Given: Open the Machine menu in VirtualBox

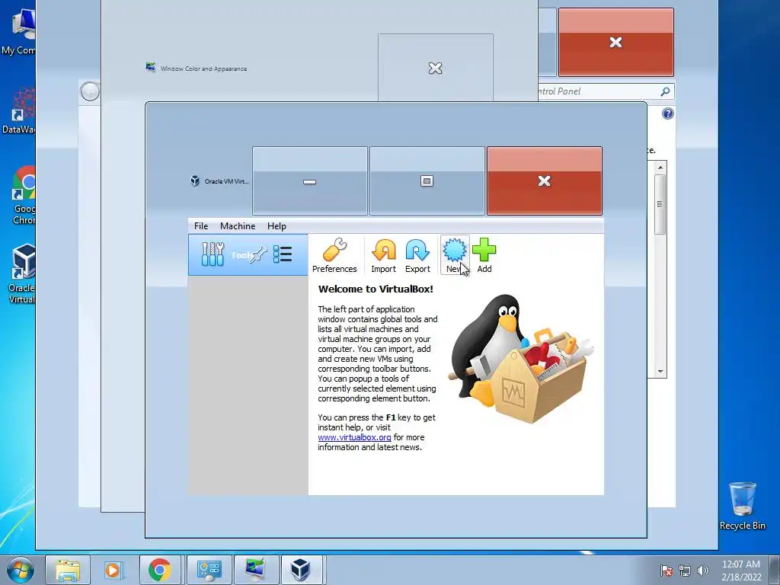Looking at the screenshot, I should coord(238,225).
